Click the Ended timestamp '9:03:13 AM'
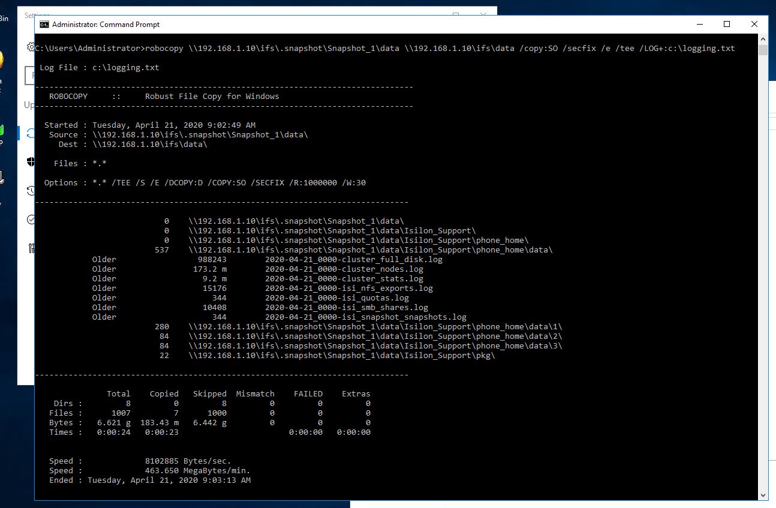776x508 pixels. click(224, 480)
